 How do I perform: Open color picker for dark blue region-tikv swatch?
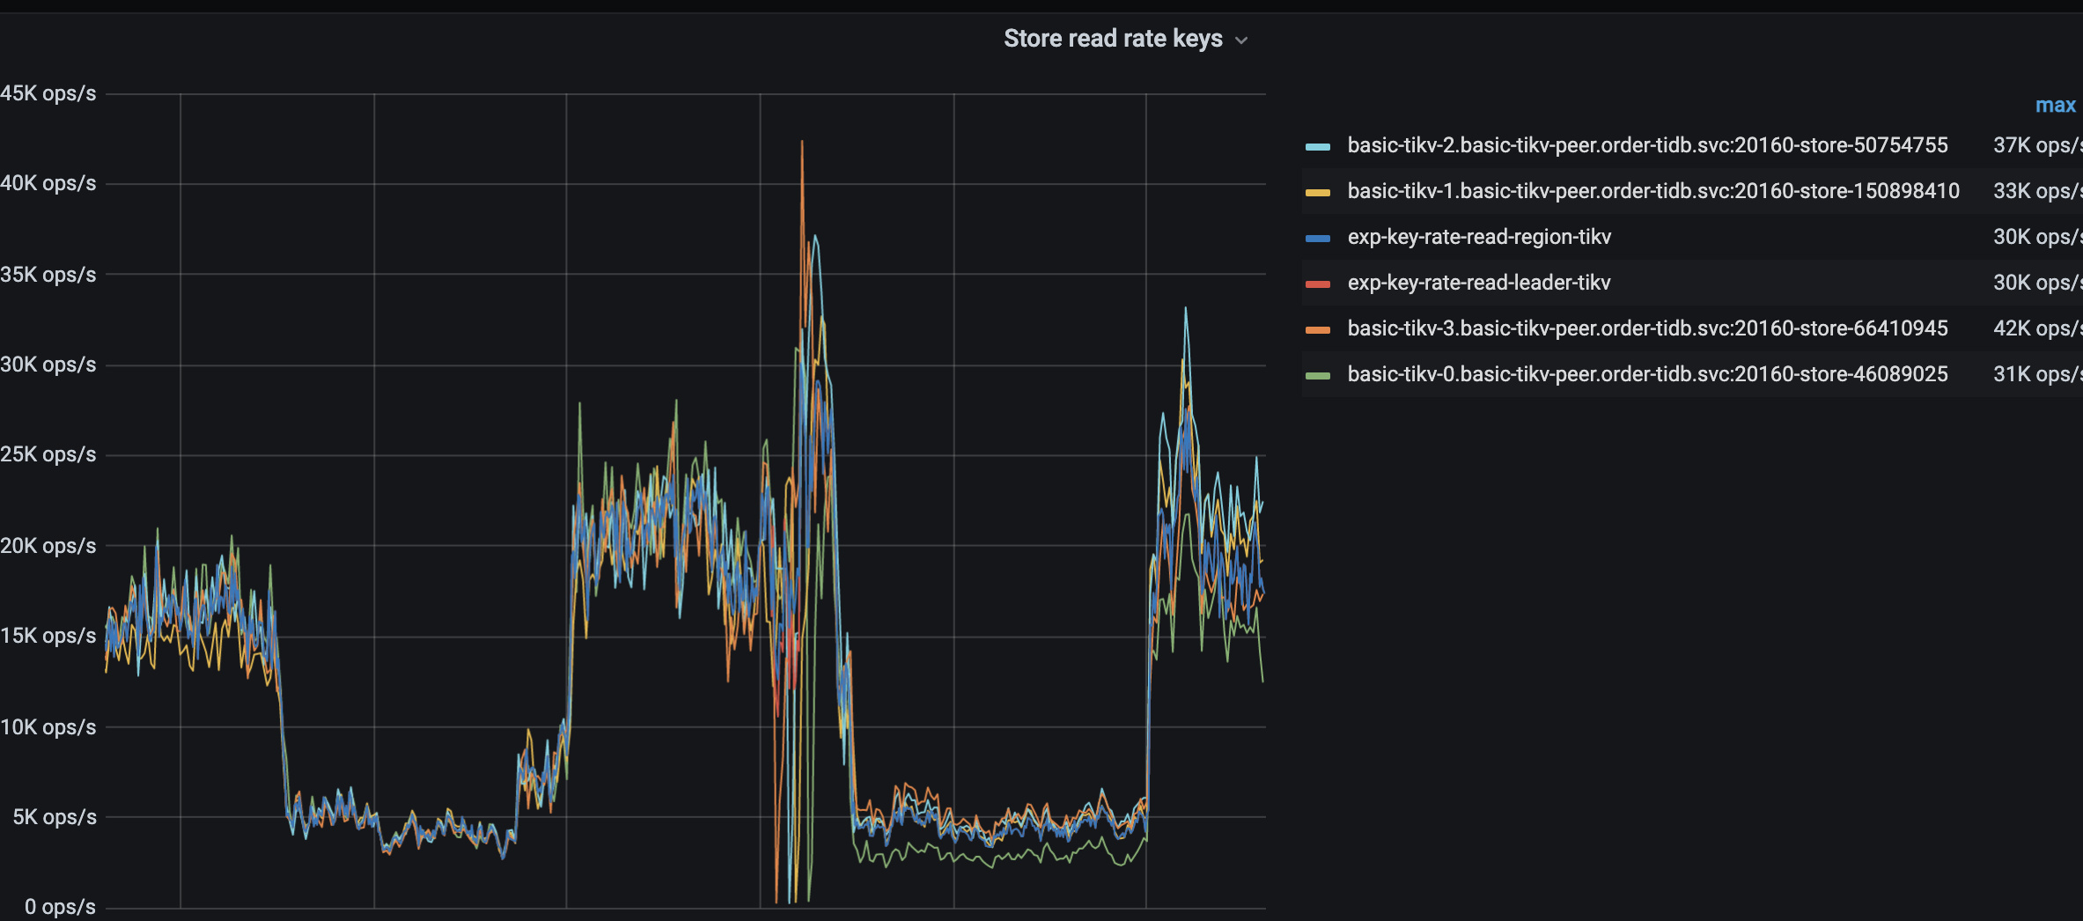[x=1318, y=239]
